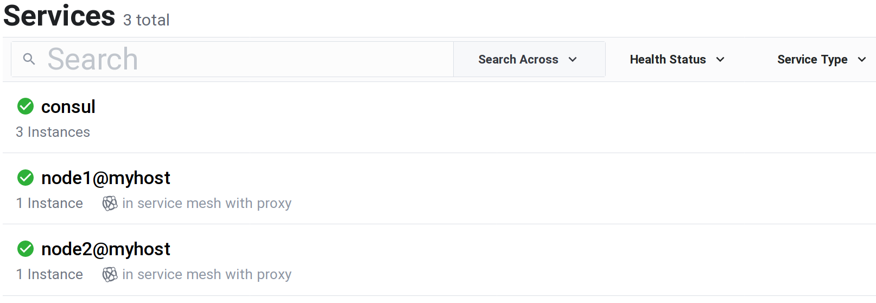Click node1@myhost's 1 Instance label

click(50, 204)
